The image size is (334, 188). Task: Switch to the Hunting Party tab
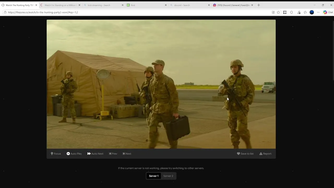point(20,5)
